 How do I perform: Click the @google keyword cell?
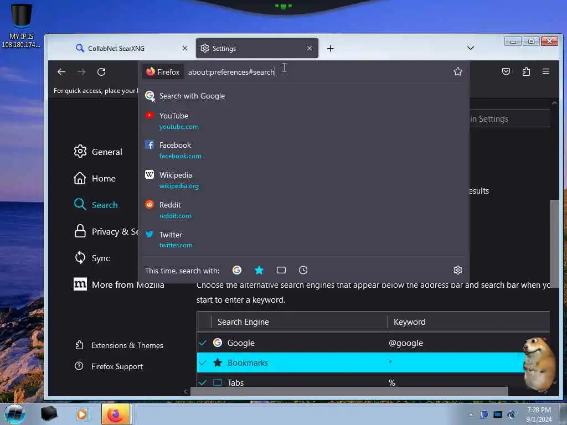(x=406, y=343)
